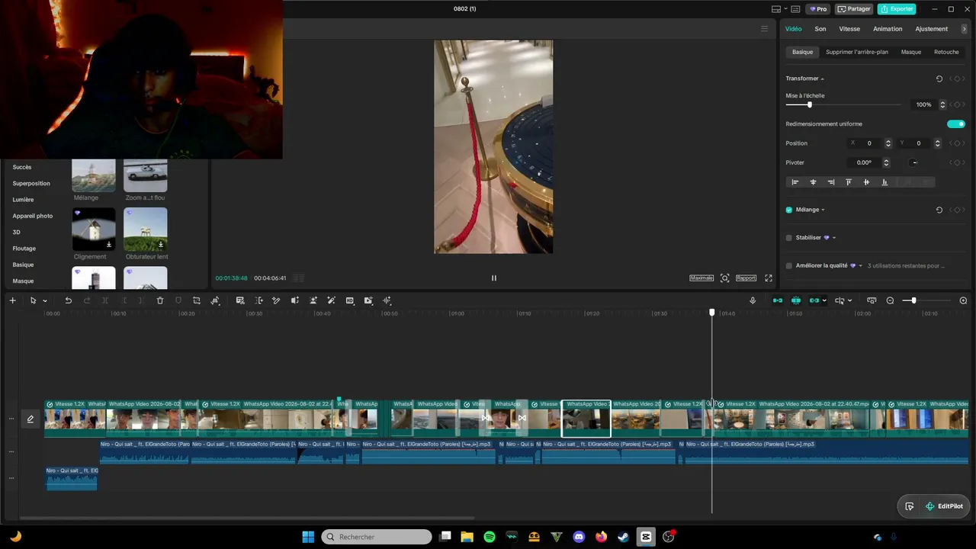Viewport: 976px width, 549px height.
Task: Open the preview panel hamburger menu
Action: pos(765,29)
